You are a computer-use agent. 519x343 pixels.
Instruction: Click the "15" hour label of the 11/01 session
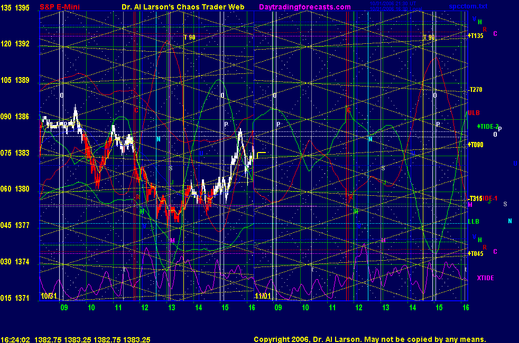439,308
